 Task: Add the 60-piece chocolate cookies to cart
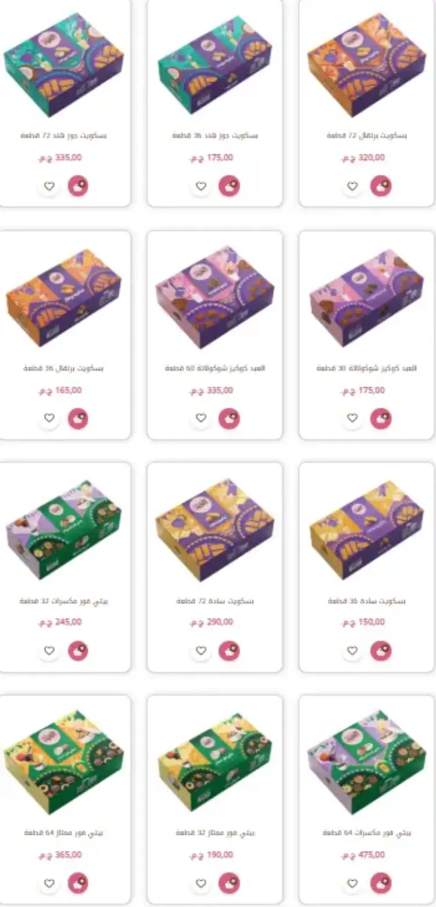coord(229,419)
